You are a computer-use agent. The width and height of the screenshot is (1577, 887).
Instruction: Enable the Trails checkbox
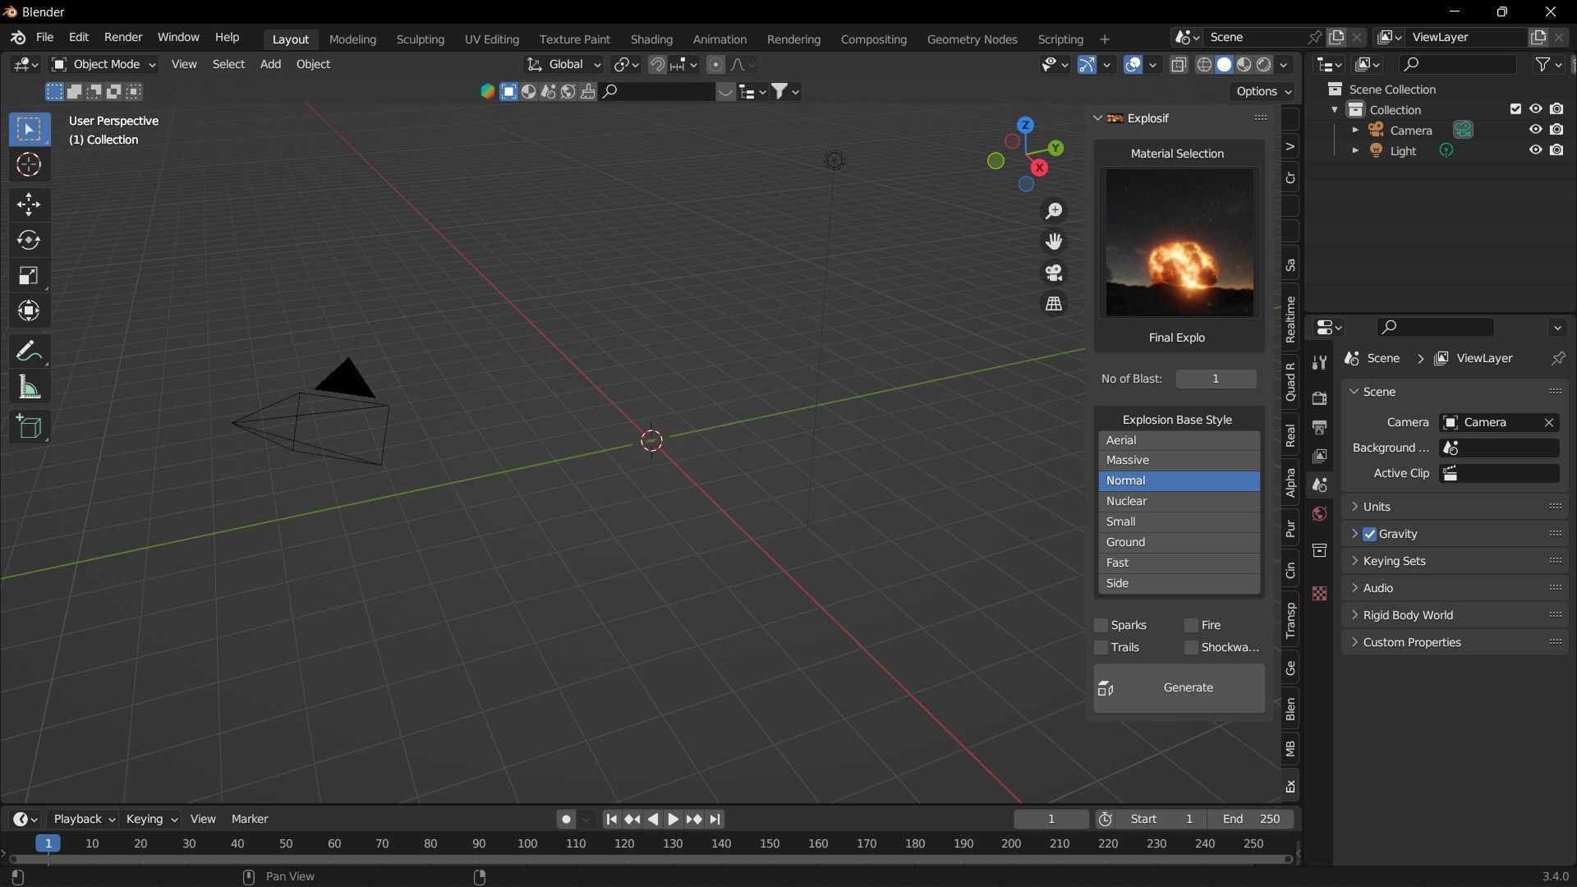tap(1101, 648)
